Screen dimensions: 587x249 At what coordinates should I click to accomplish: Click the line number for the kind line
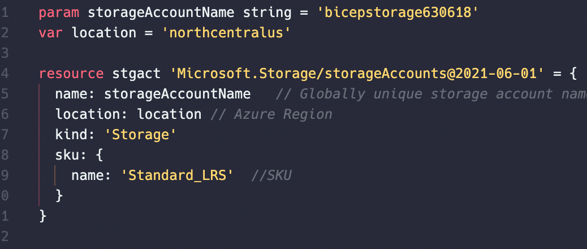coord(4,134)
